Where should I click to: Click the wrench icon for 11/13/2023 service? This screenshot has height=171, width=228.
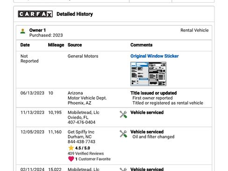[123, 114]
